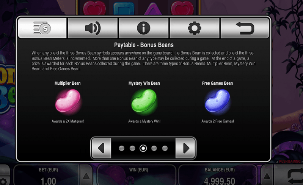The height and width of the screenshot is (185, 303).
Task: Select the first paytable page dot
Action: (x=122, y=148)
